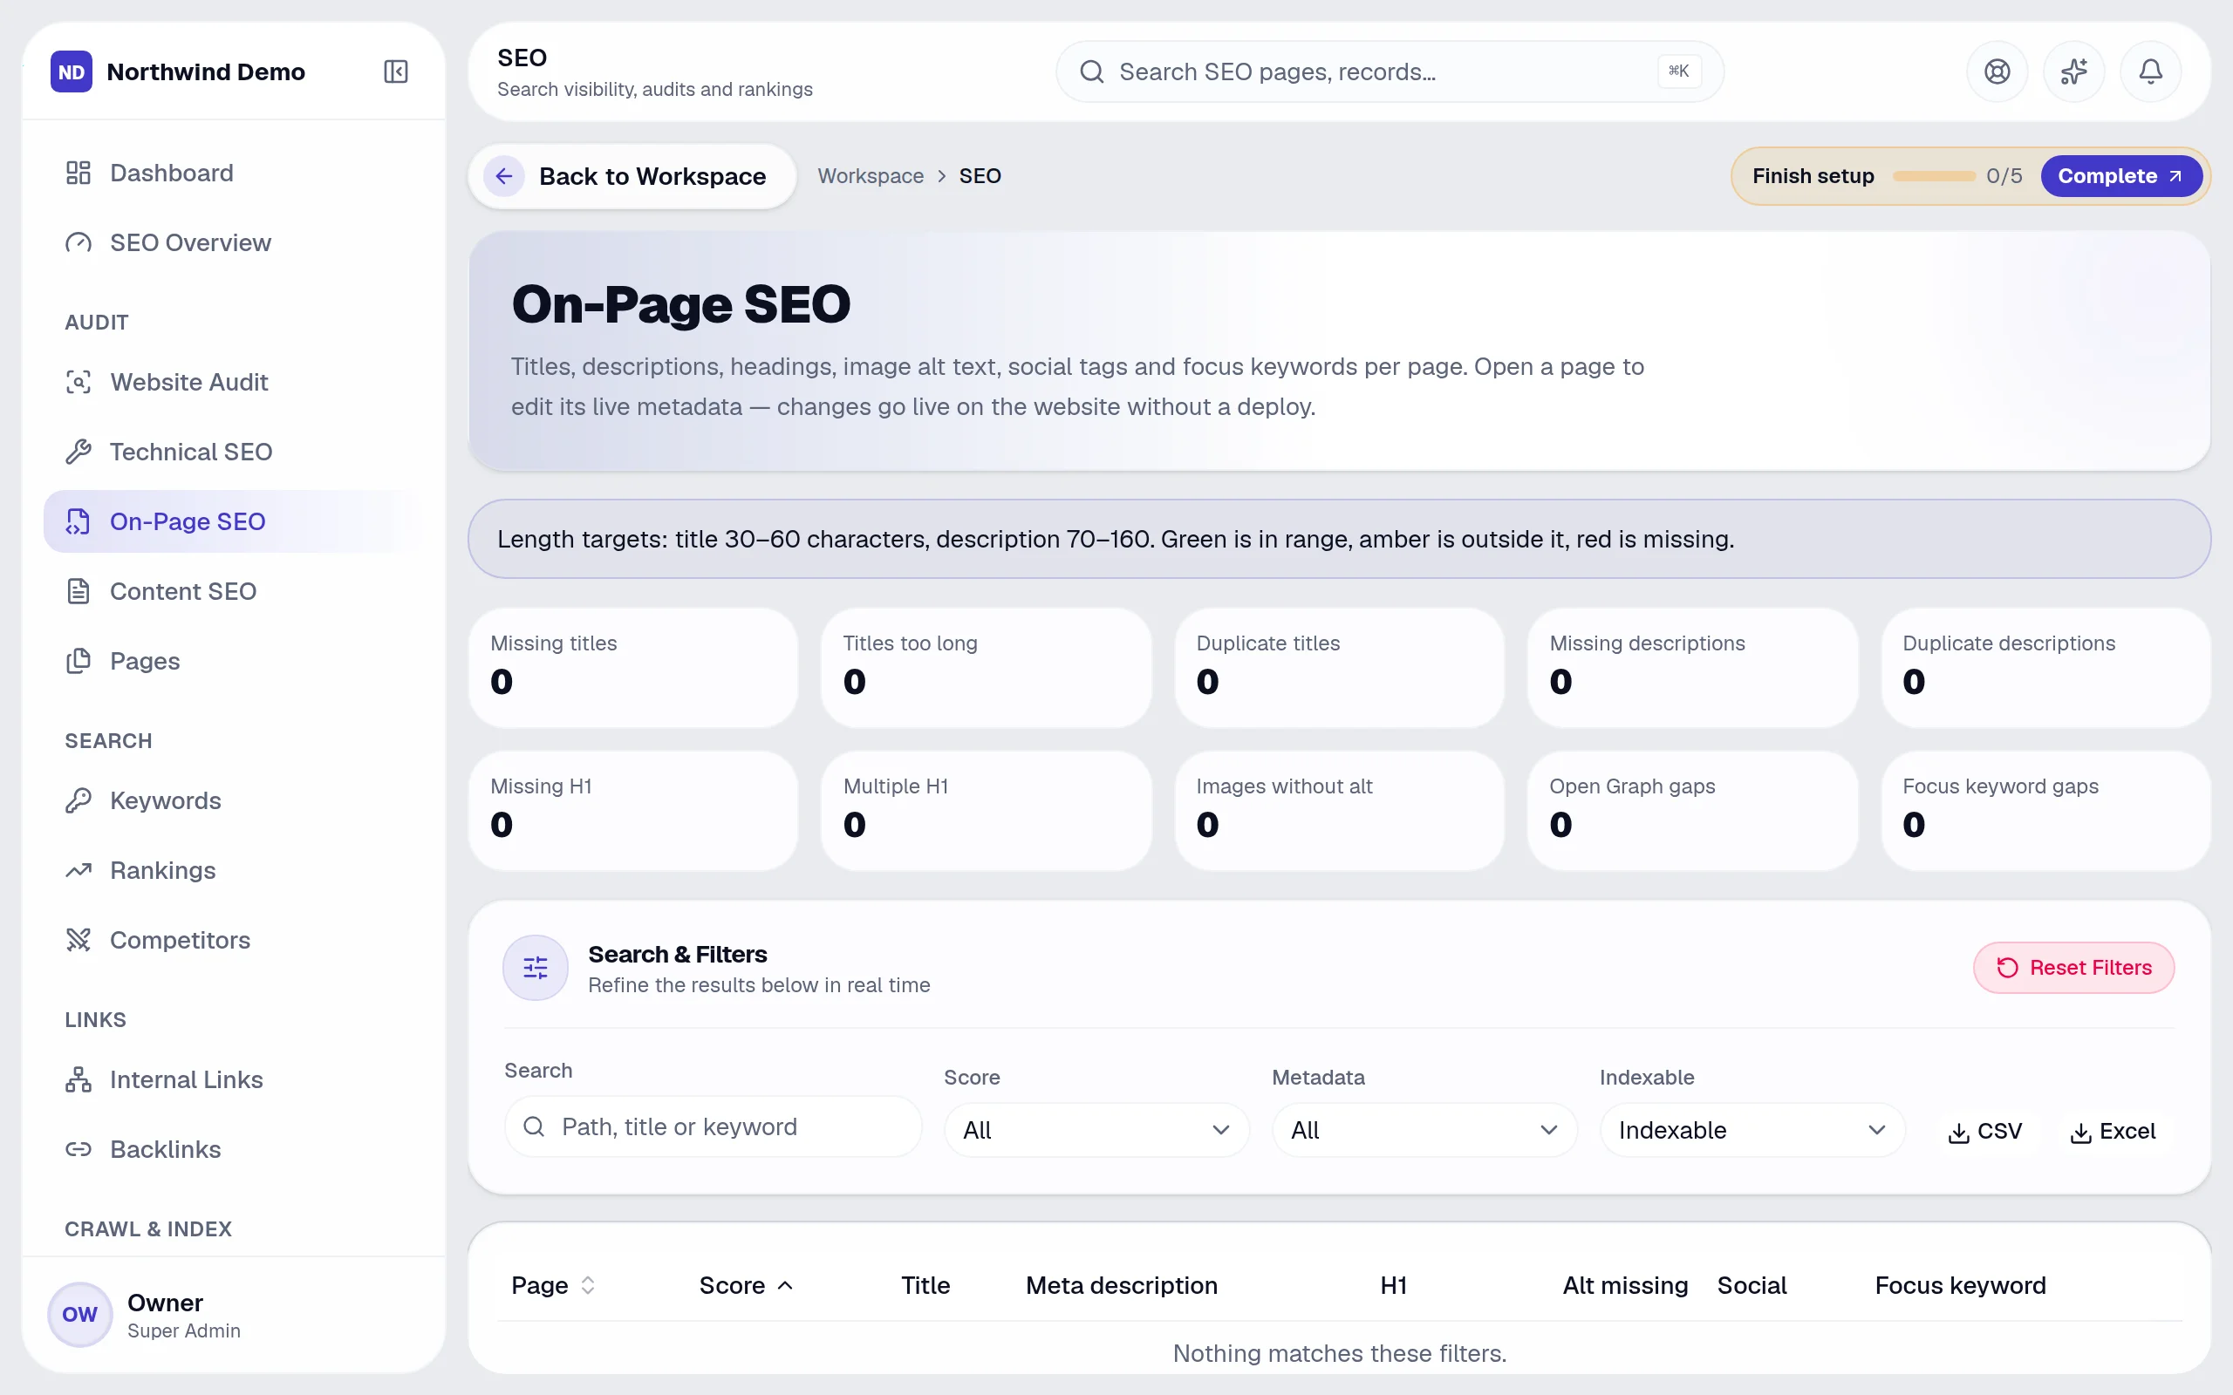Click the Competitors crossed swords icon
The width and height of the screenshot is (2233, 1395).
[79, 940]
